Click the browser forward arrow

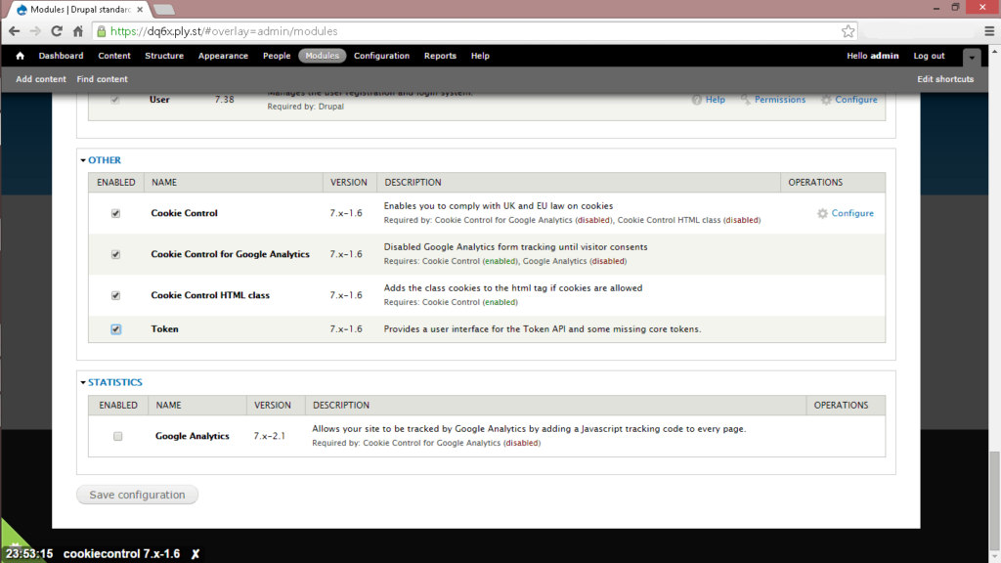click(35, 31)
